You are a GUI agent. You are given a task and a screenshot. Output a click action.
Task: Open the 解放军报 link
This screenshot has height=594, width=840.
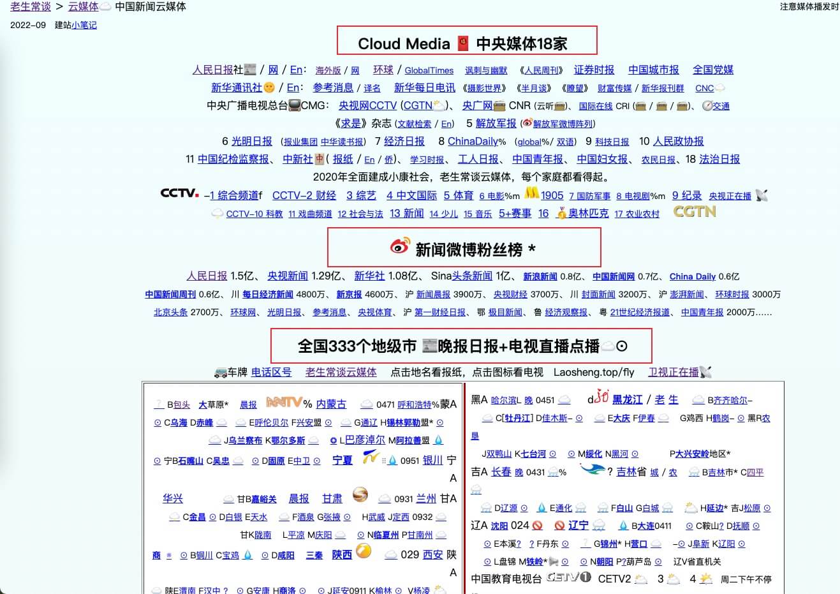(x=496, y=123)
